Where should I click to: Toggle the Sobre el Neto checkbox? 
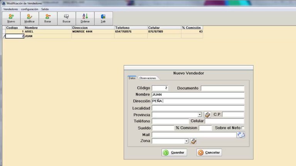243,128
